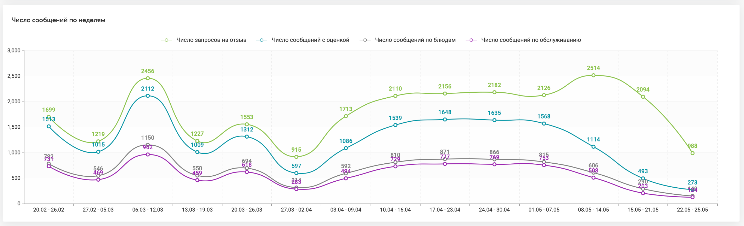This screenshot has width=744, height=226.
Task: Click the x-axis label '03.04 - 09.04'
Action: click(x=346, y=210)
